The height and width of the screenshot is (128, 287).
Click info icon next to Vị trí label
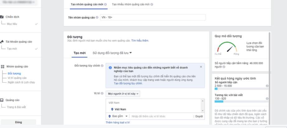point(102,93)
